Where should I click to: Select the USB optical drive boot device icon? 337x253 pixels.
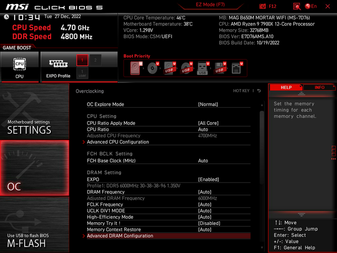187,68
